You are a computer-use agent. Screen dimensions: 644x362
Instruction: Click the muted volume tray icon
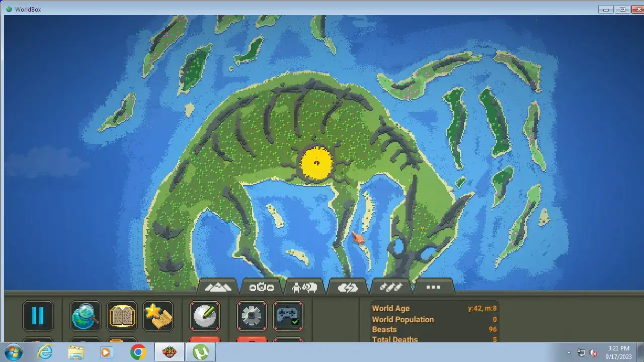pos(593,352)
